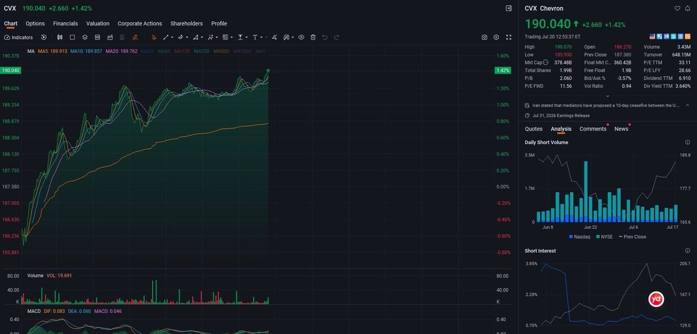
Task: Take a chart snapshot with the camera icon
Action: point(484,37)
